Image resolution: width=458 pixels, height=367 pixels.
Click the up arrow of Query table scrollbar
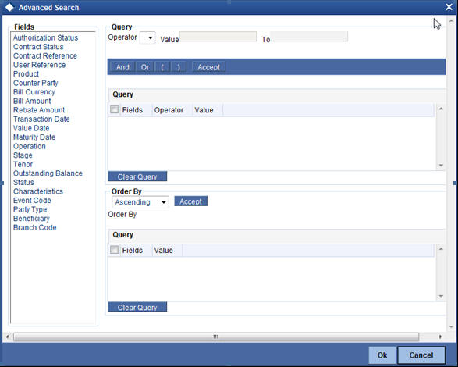coord(441,109)
